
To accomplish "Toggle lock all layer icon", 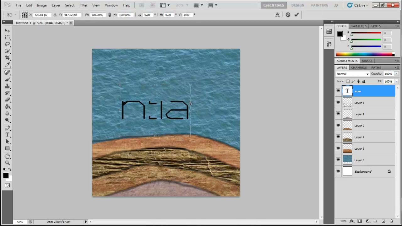I will coord(364,81).
